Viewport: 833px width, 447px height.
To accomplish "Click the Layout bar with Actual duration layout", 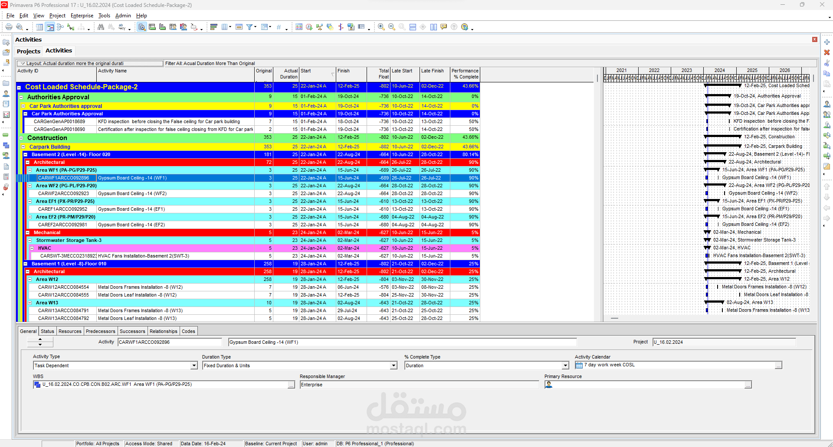I will point(90,63).
